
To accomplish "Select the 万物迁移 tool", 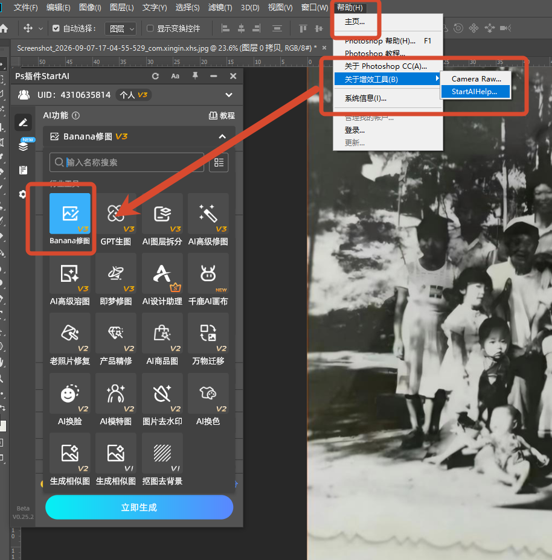I will pos(208,339).
